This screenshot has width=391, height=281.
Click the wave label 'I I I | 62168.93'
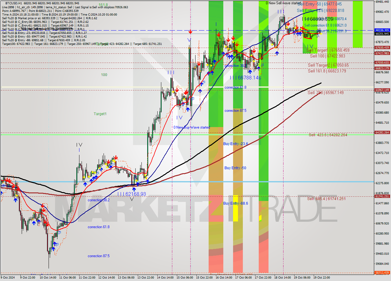132,194
